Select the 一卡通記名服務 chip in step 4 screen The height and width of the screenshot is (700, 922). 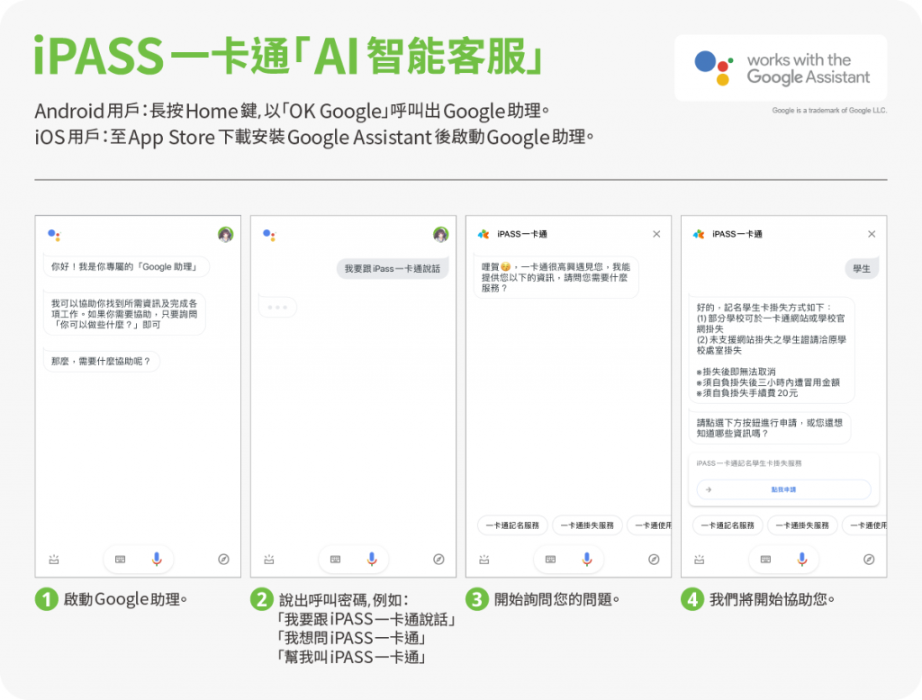tap(728, 525)
